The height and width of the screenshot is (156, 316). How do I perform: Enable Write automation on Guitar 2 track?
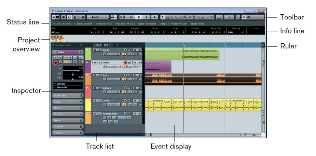139,88
